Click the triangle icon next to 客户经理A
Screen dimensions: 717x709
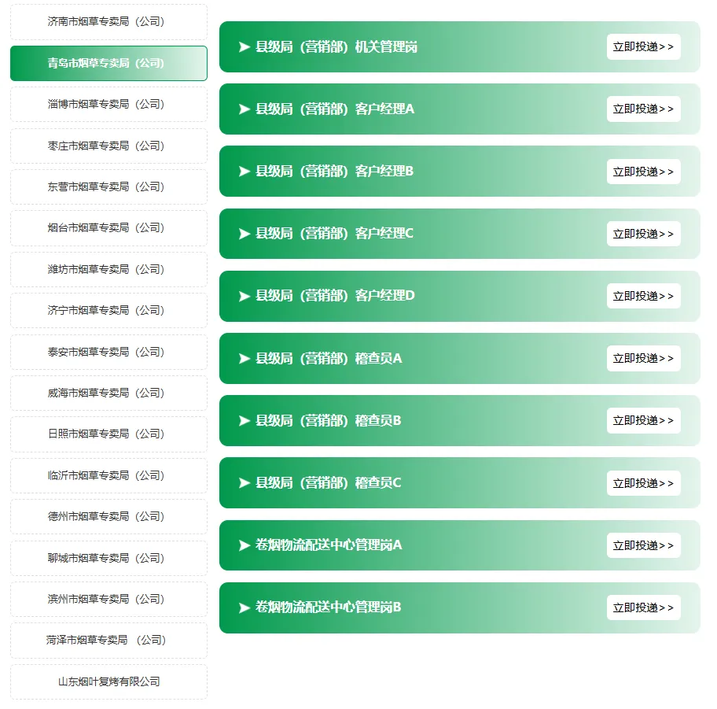(x=245, y=109)
